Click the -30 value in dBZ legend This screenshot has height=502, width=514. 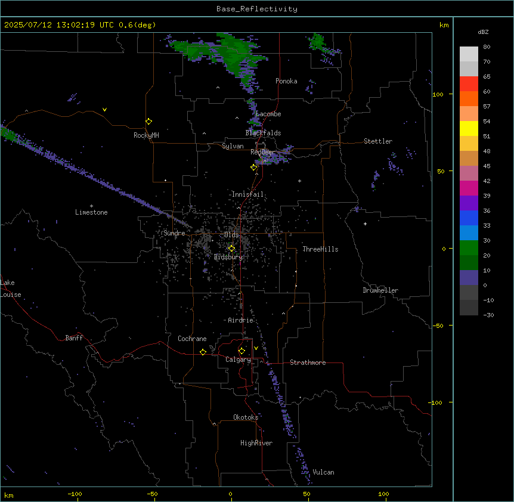coord(488,315)
